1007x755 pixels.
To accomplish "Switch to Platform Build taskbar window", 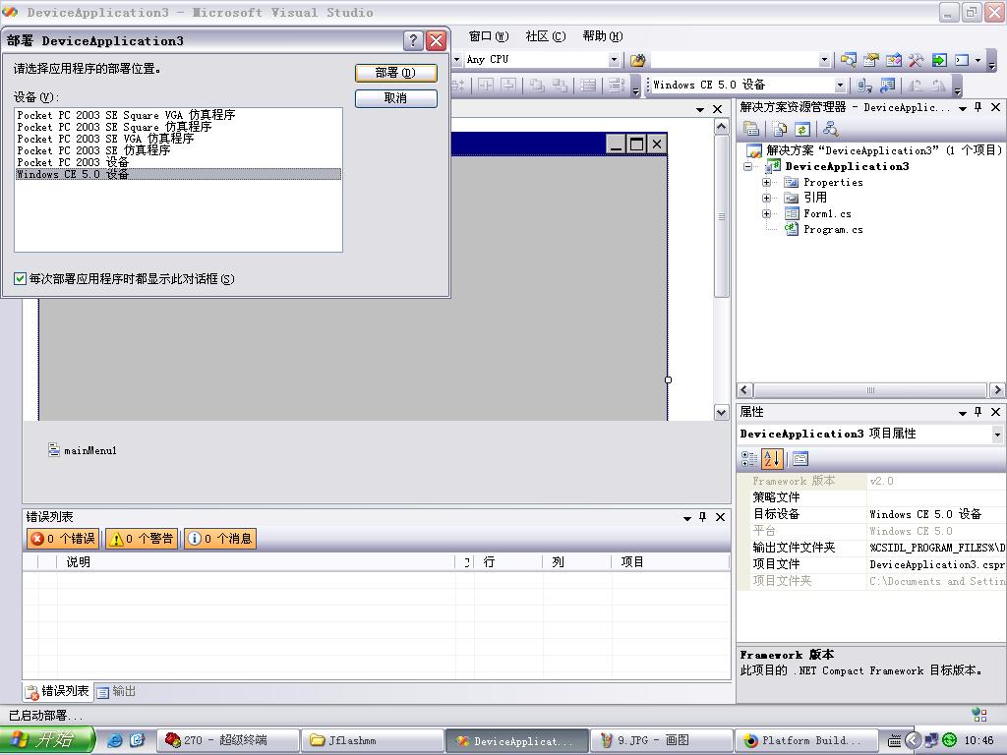I will [806, 740].
